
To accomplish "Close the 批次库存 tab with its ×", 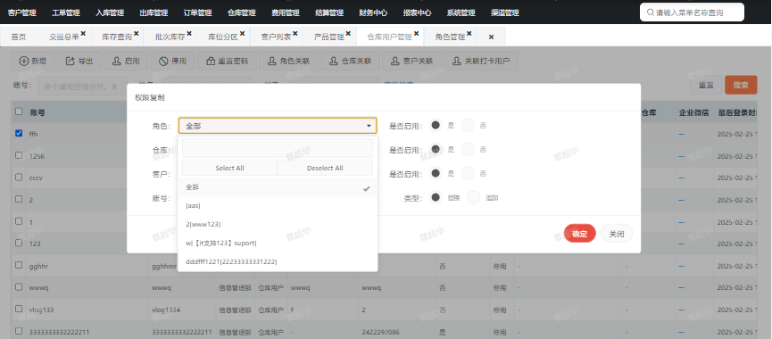I will point(189,34).
